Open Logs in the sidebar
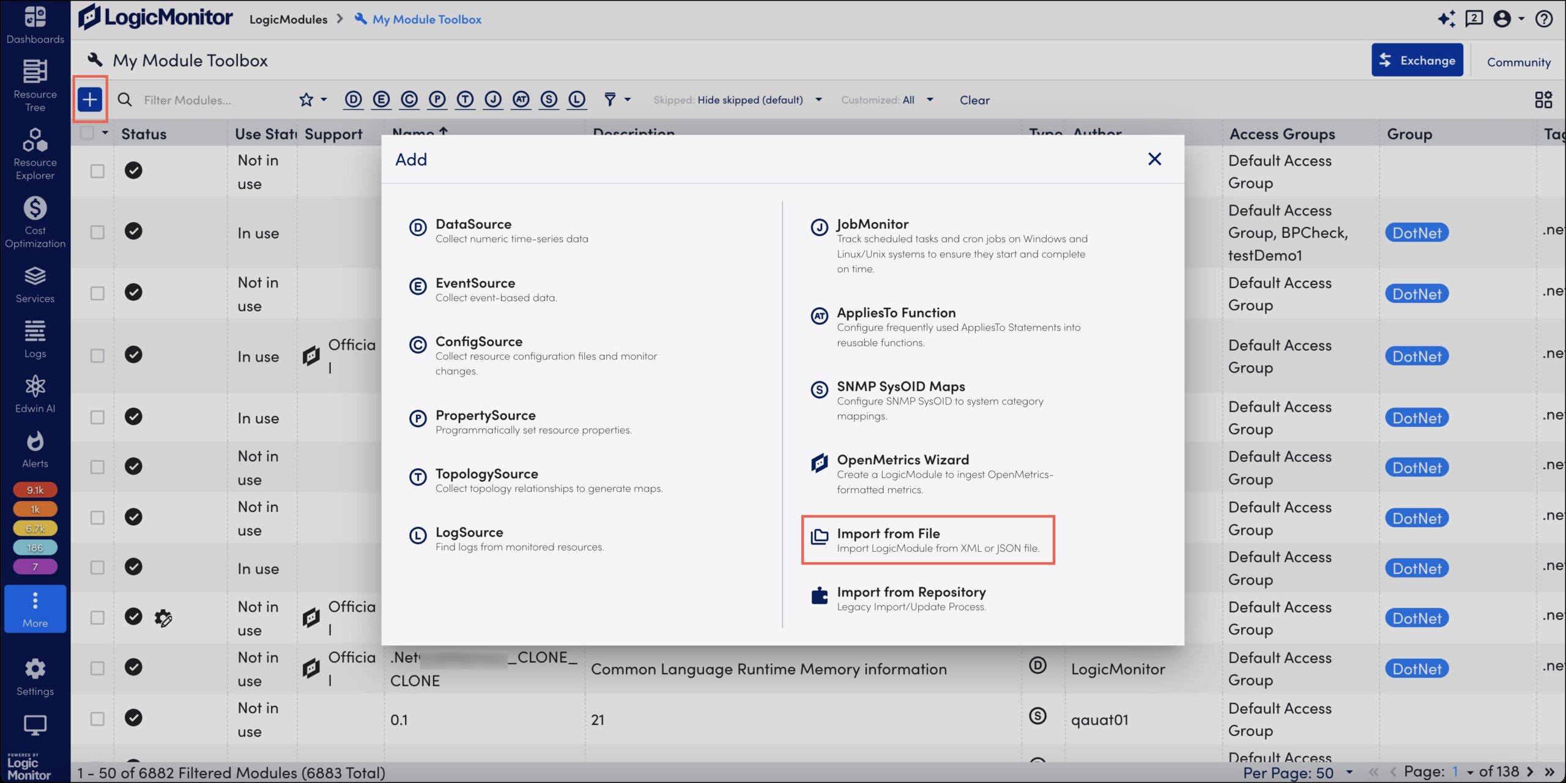Screen dimensions: 1566x783 click(35, 340)
